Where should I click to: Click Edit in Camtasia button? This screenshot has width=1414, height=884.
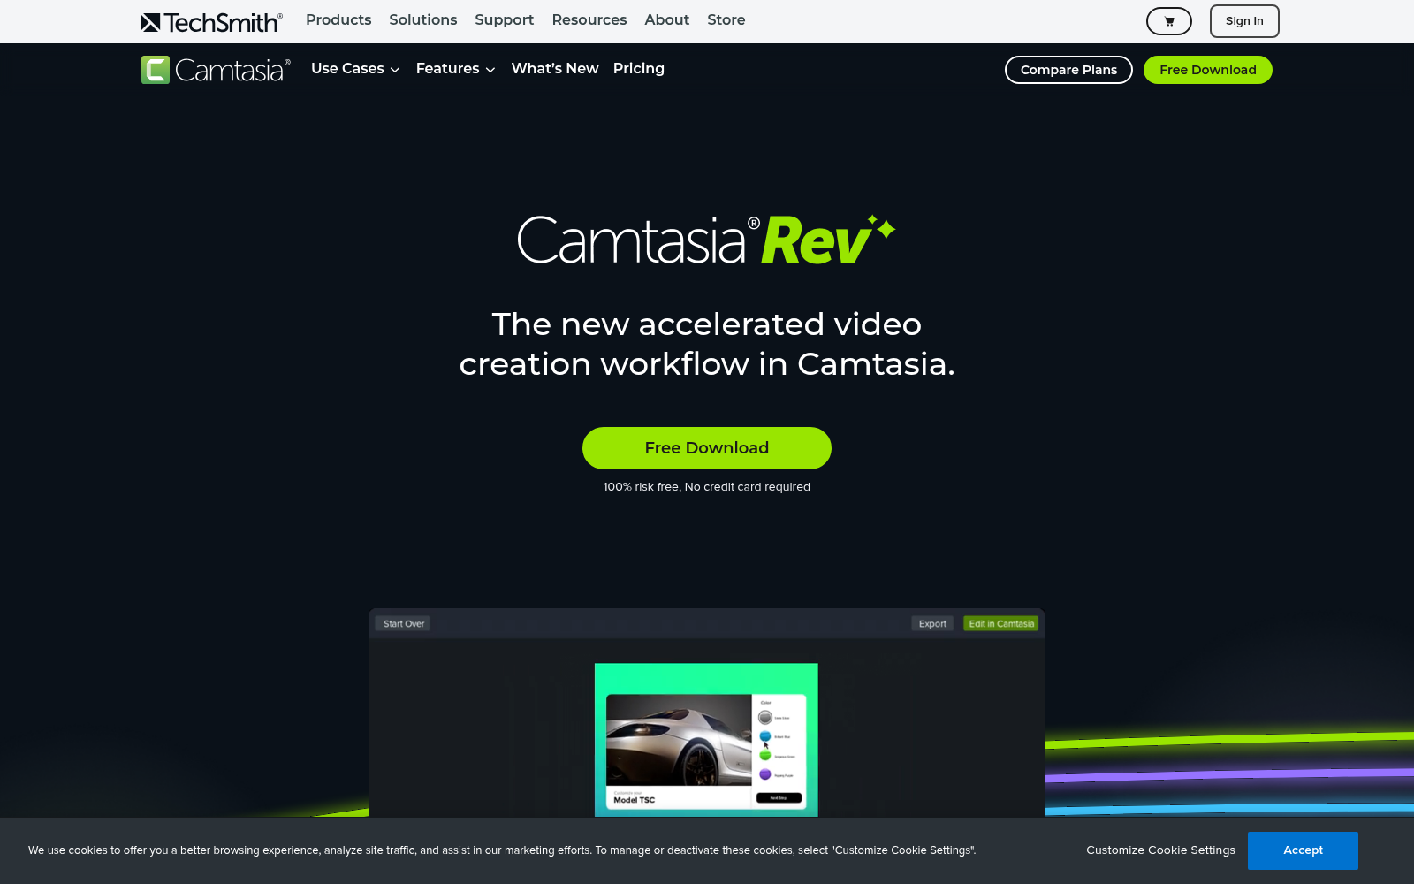[1001, 624]
